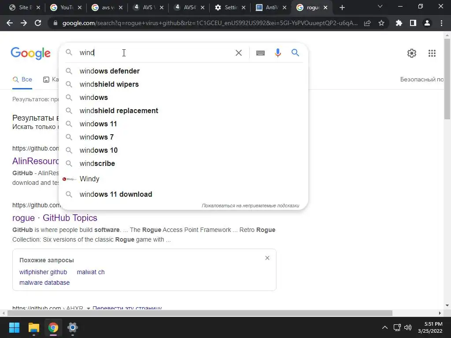Clear the search box with the X

coord(238,53)
